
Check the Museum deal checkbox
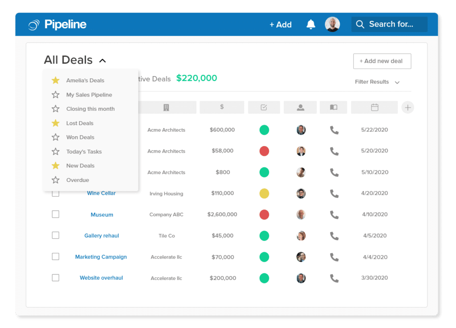click(56, 215)
